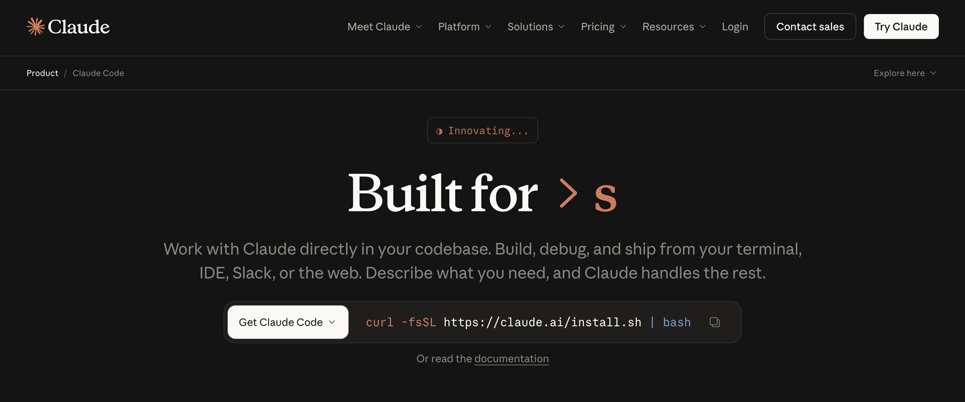
Task: Open the Platform menu
Action: coord(464,27)
